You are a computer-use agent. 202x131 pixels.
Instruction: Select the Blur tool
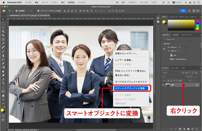[x=3, y=71]
